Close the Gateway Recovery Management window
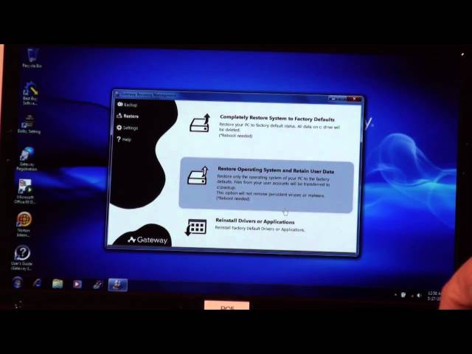Image resolution: width=472 pixels, height=354 pixels. tap(354, 99)
